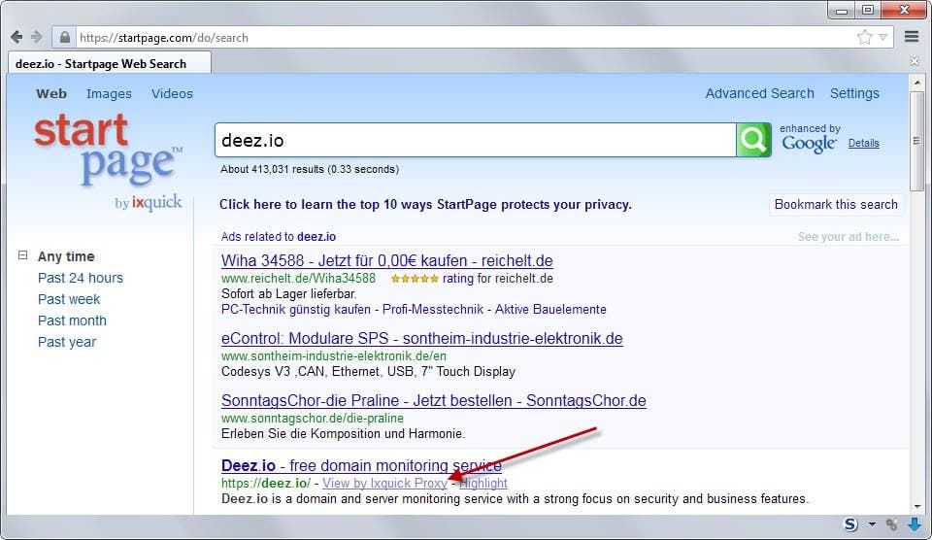
Task: Click into the deez.io search field
Action: (476, 141)
